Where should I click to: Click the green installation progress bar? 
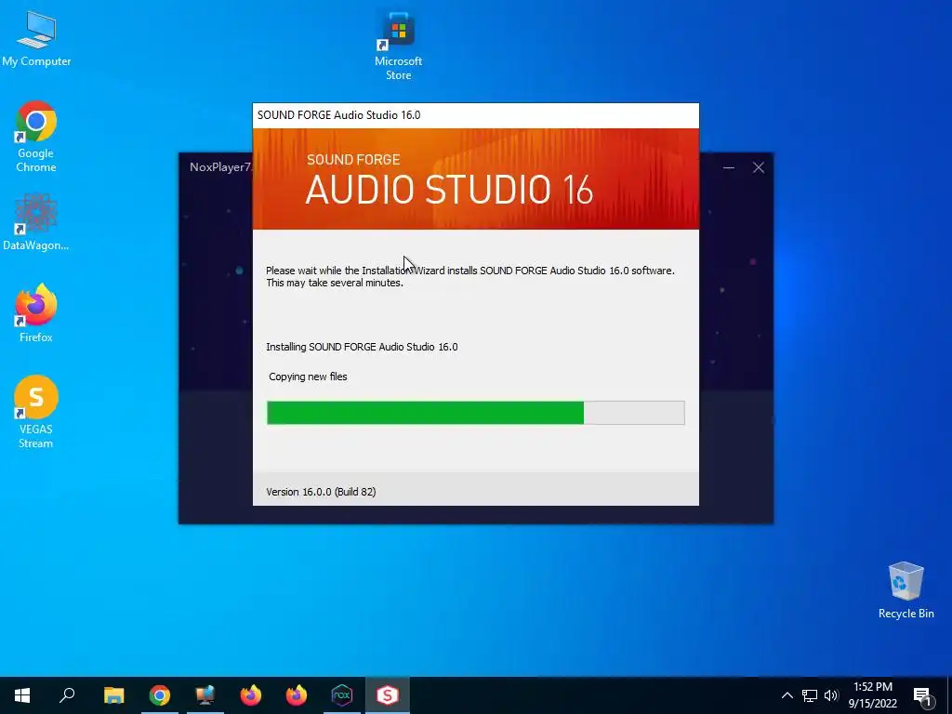(475, 413)
